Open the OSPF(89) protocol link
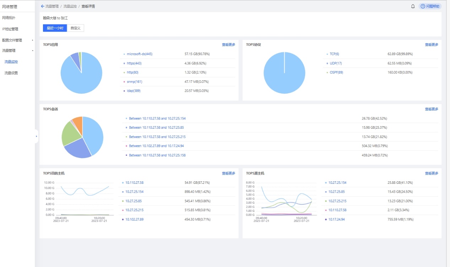This screenshot has width=450, height=267. tap(337, 73)
